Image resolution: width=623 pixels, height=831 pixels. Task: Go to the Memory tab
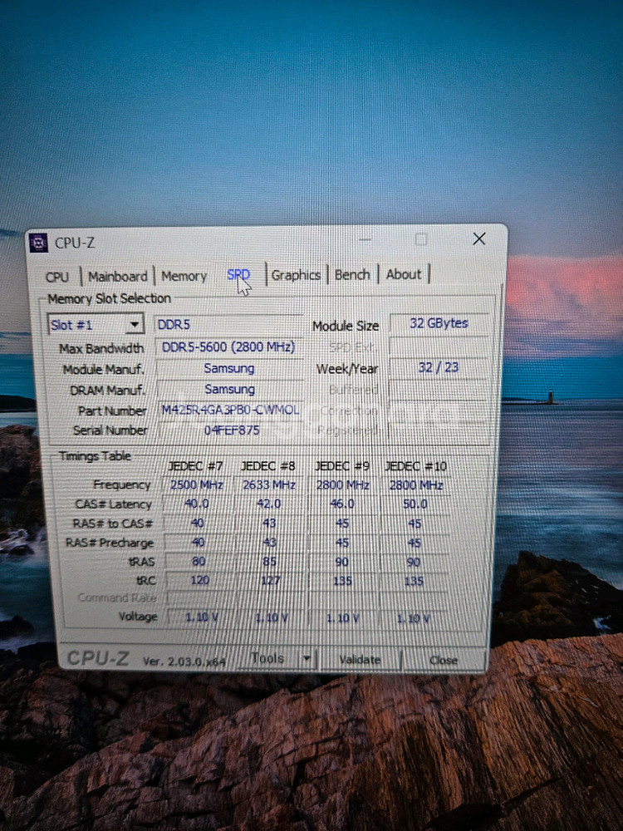pos(184,276)
